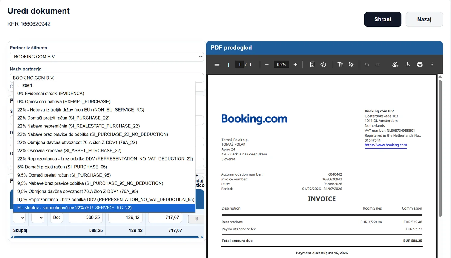The image size is (451, 258).
Task: Click the 'Skupaj' totals row label
Action: pos(20,230)
